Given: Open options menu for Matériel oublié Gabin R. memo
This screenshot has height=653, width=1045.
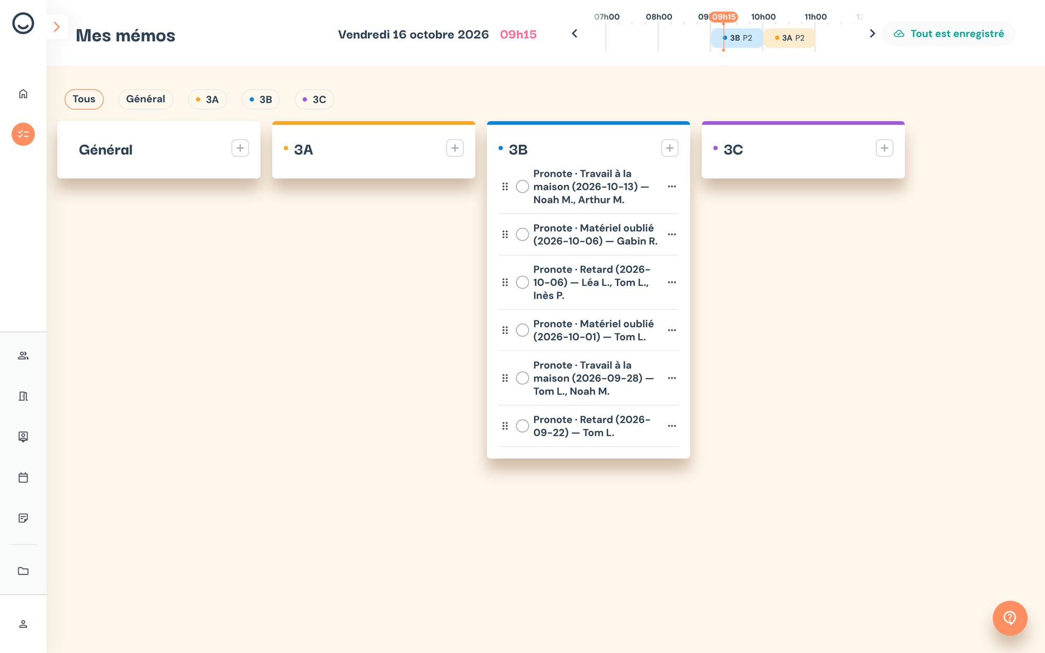Looking at the screenshot, I should click(x=671, y=235).
